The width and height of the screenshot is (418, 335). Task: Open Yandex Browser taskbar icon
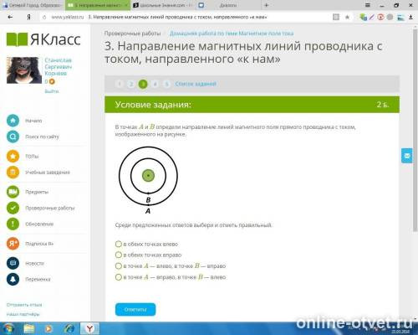pyautogui.click(x=89, y=328)
